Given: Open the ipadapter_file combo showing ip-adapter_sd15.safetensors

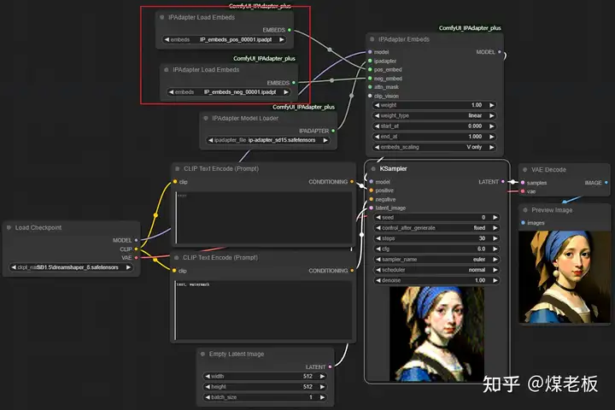Looking at the screenshot, I should pyautogui.click(x=268, y=140).
